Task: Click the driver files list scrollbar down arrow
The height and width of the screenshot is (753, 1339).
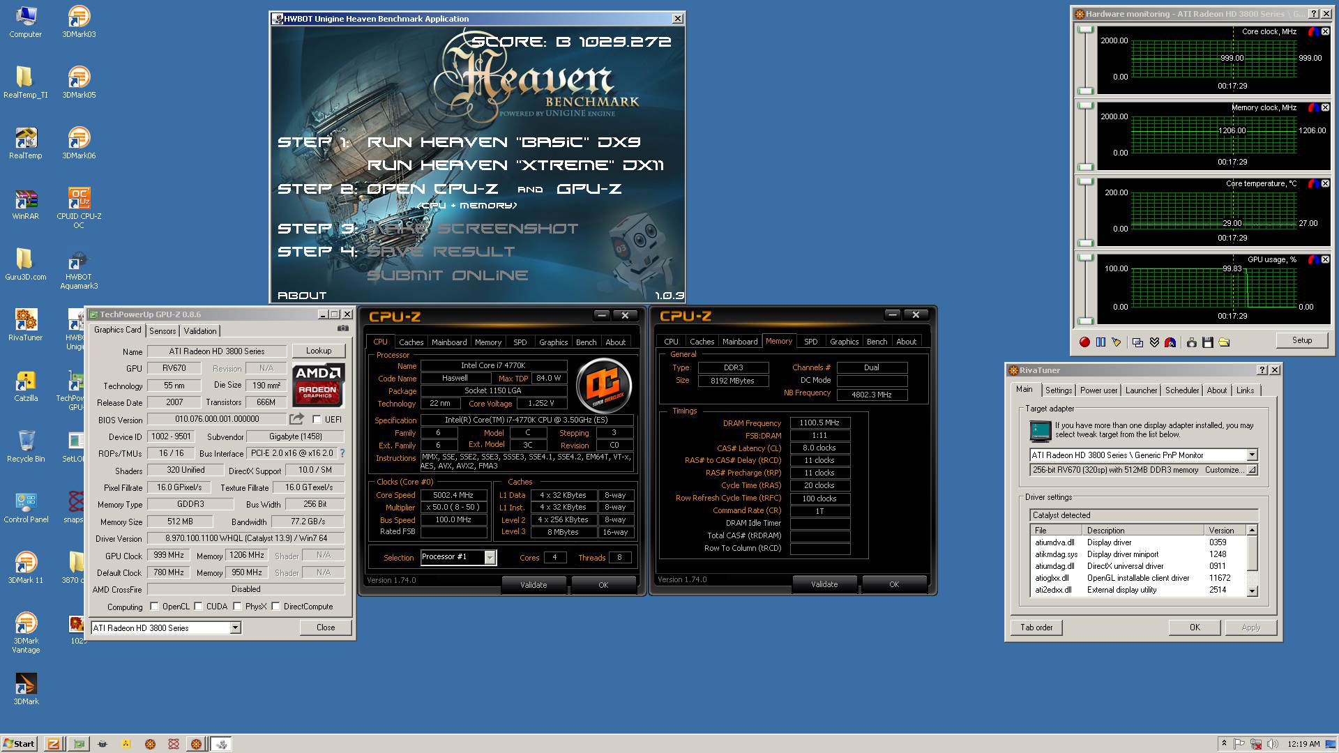Action: click(x=1253, y=591)
